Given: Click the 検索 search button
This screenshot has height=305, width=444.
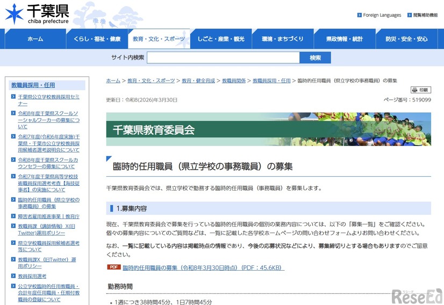Looking at the screenshot, I should [315, 57].
